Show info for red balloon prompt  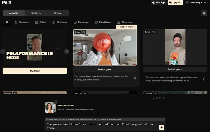tap(134, 78)
